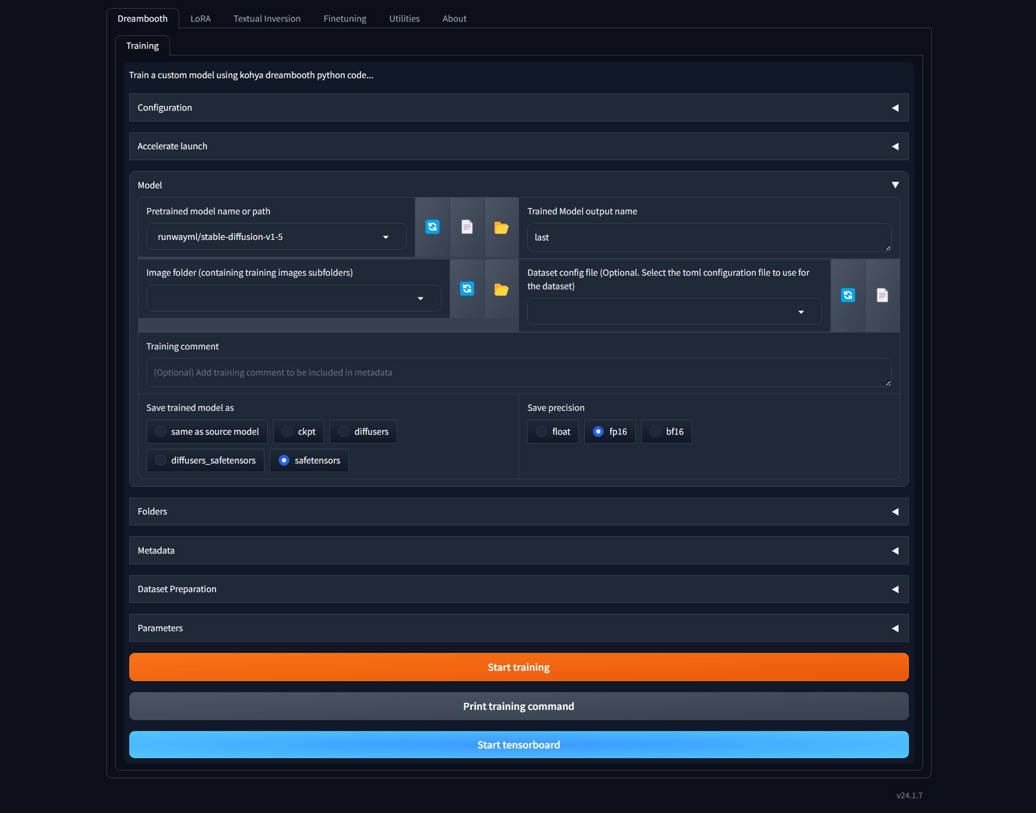
Task: Click the v24.1.7 version label
Action: (909, 796)
